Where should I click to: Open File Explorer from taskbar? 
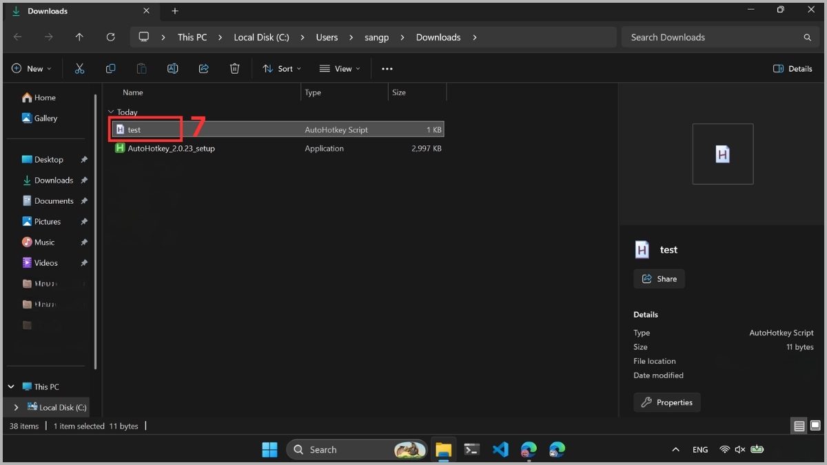tap(443, 450)
